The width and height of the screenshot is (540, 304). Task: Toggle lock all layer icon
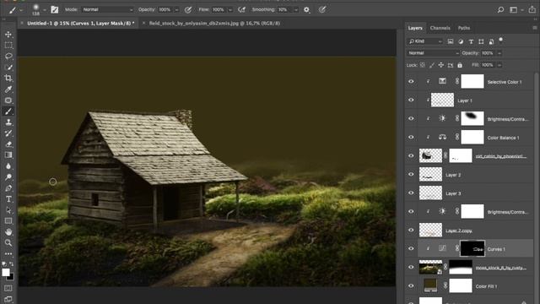pos(460,65)
